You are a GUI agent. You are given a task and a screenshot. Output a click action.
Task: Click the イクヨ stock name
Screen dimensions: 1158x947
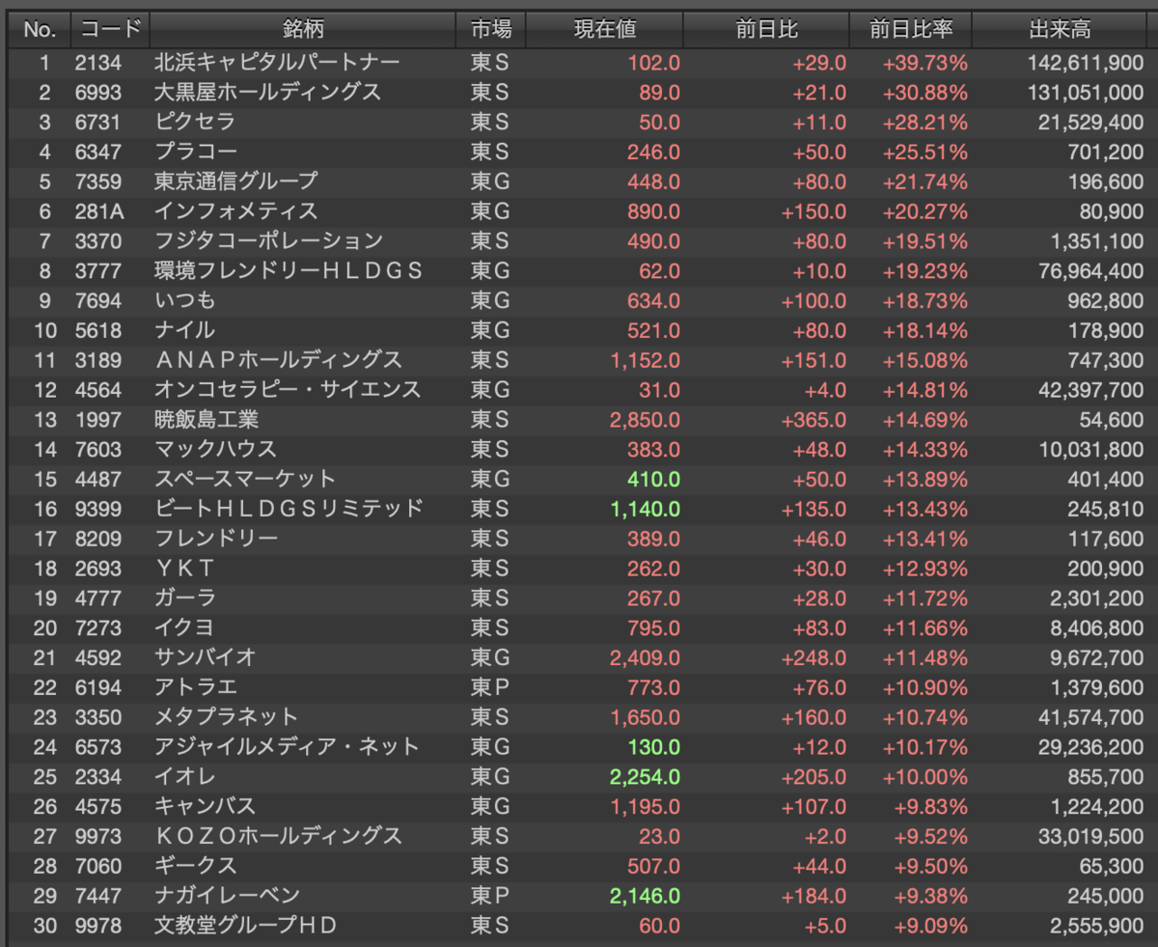[184, 627]
